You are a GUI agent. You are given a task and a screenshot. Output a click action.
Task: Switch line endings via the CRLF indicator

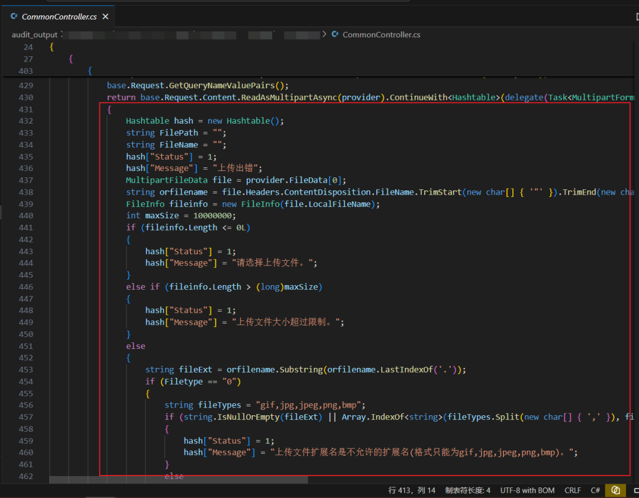573,490
